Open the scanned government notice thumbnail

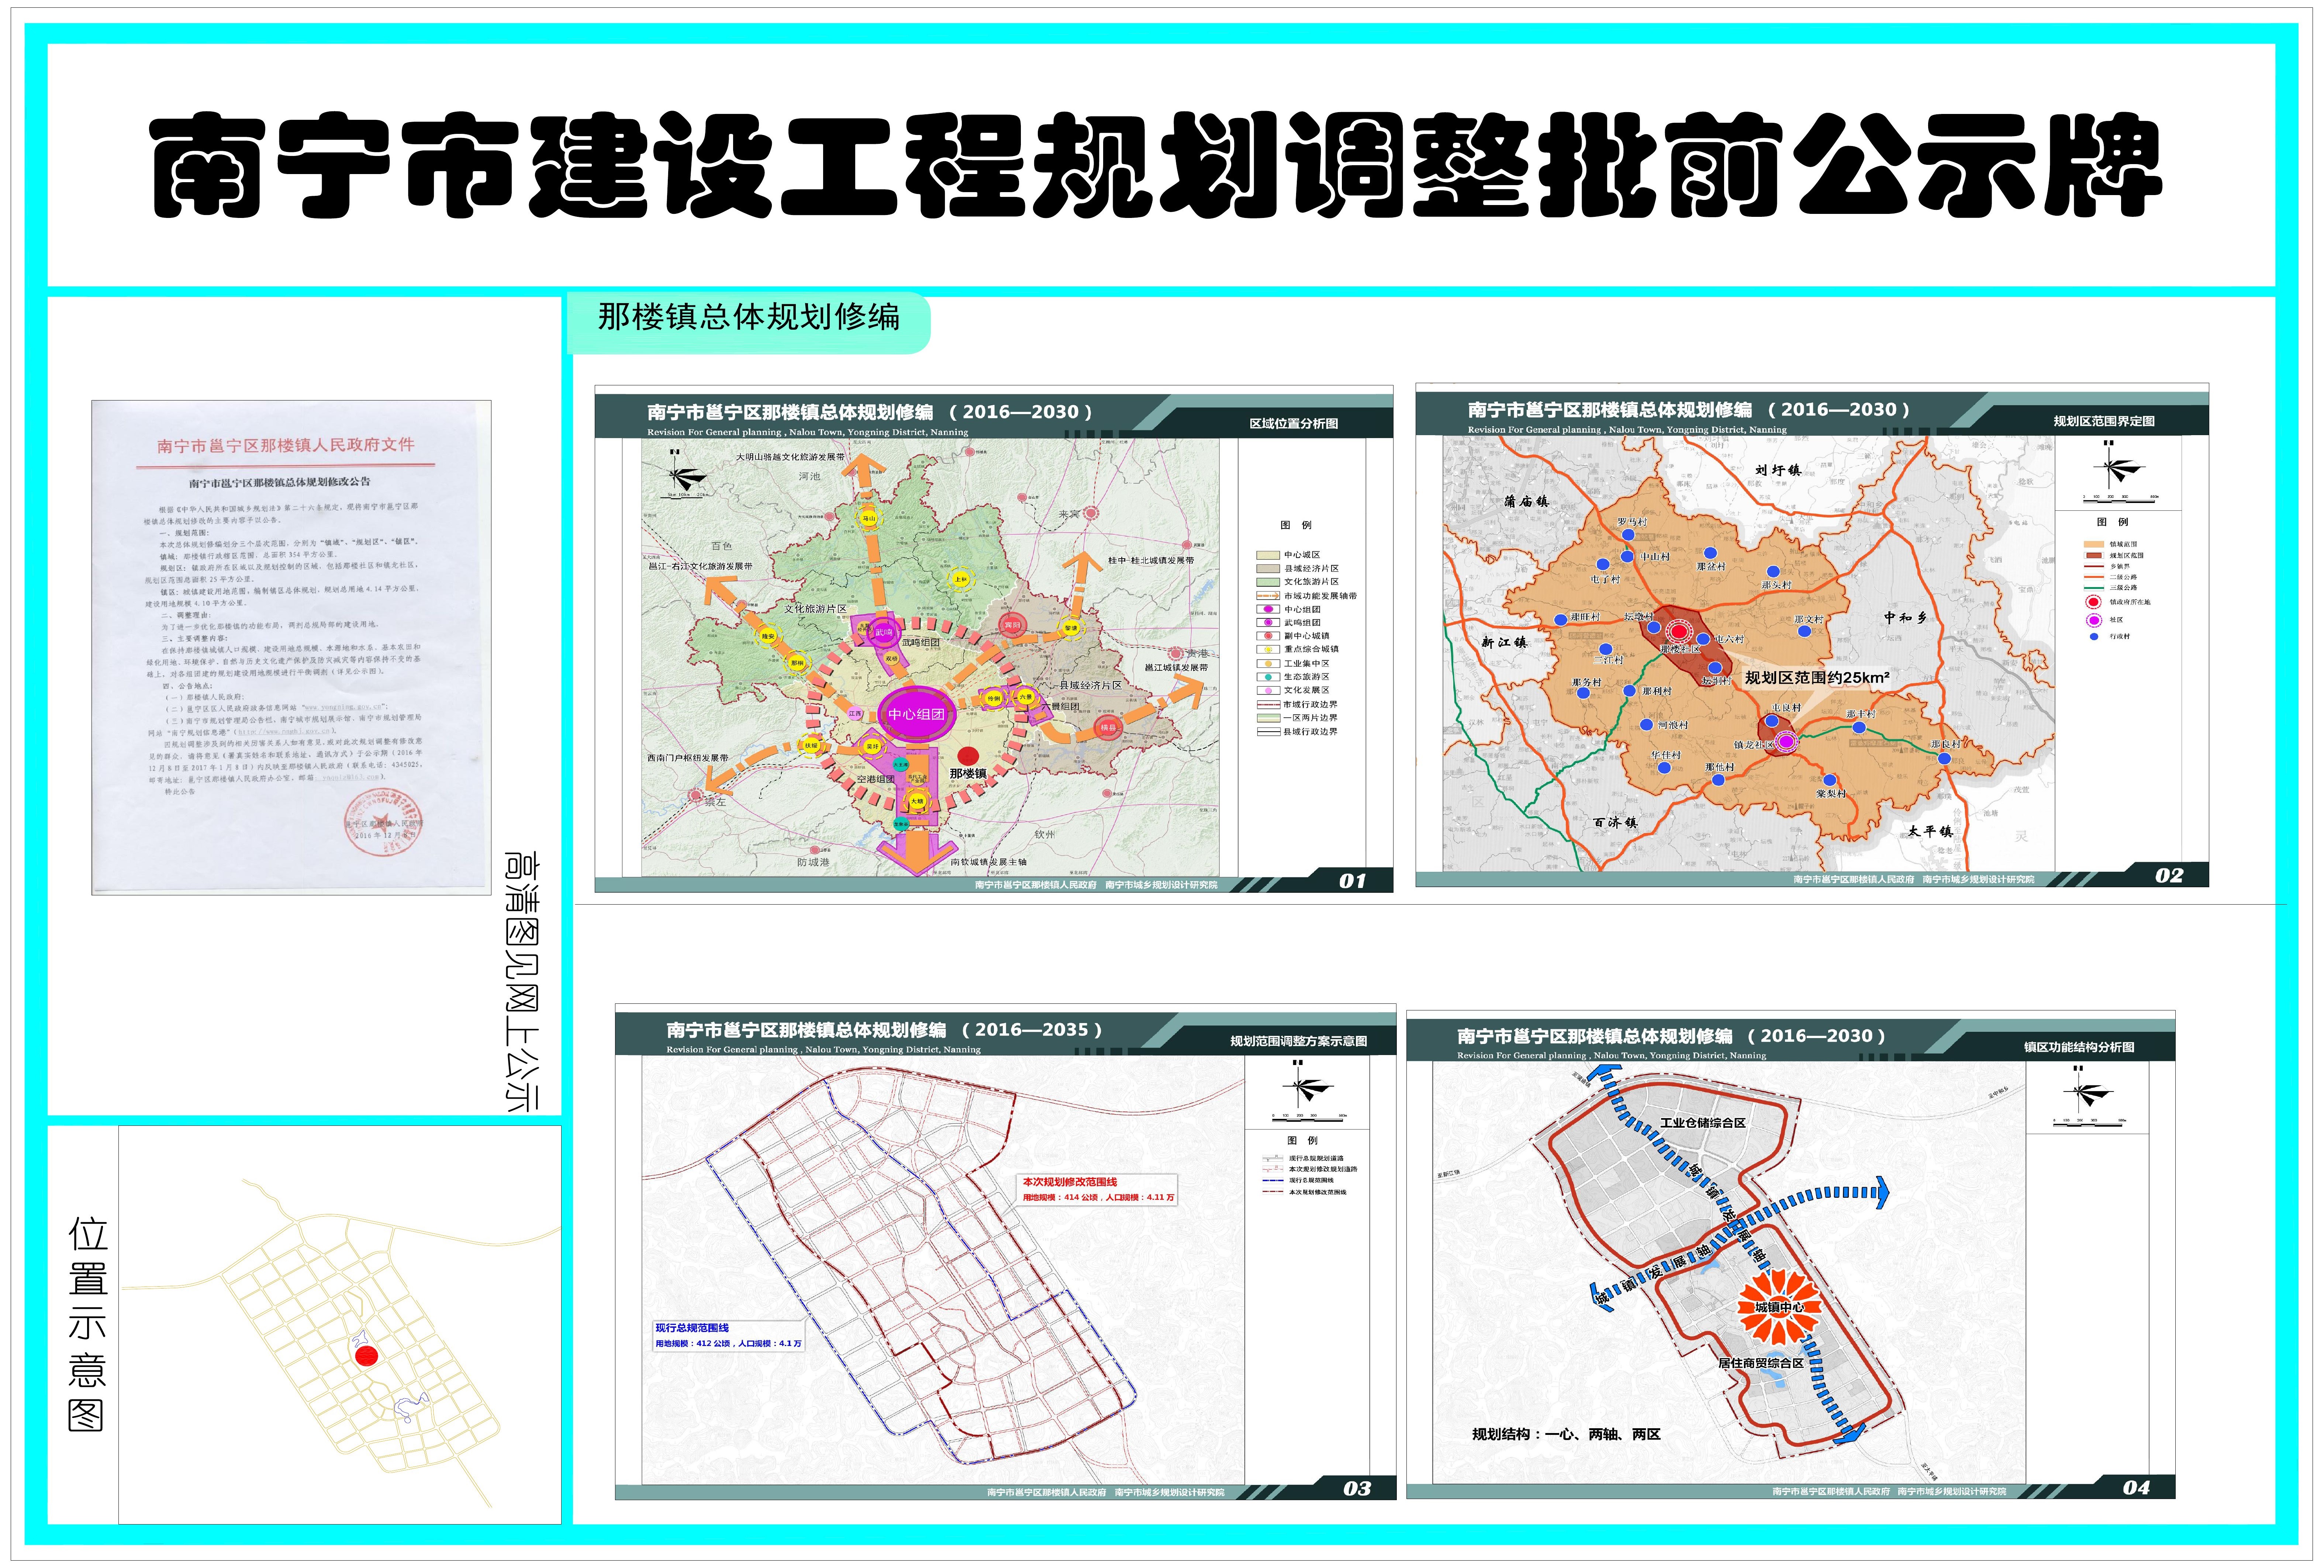pos(291,648)
